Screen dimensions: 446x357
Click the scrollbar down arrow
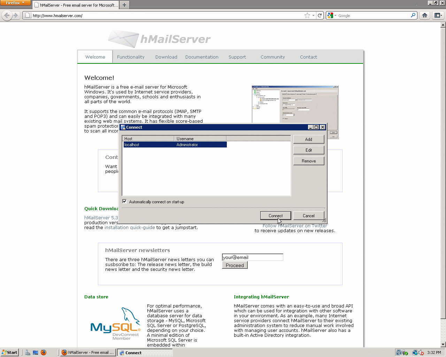443,344
